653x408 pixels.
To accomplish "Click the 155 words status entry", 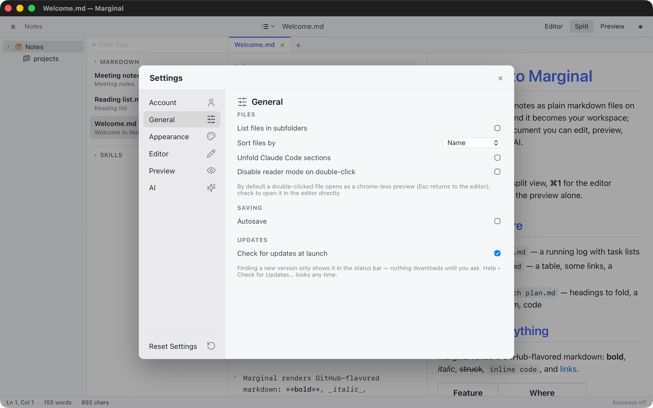I will pyautogui.click(x=57, y=402).
